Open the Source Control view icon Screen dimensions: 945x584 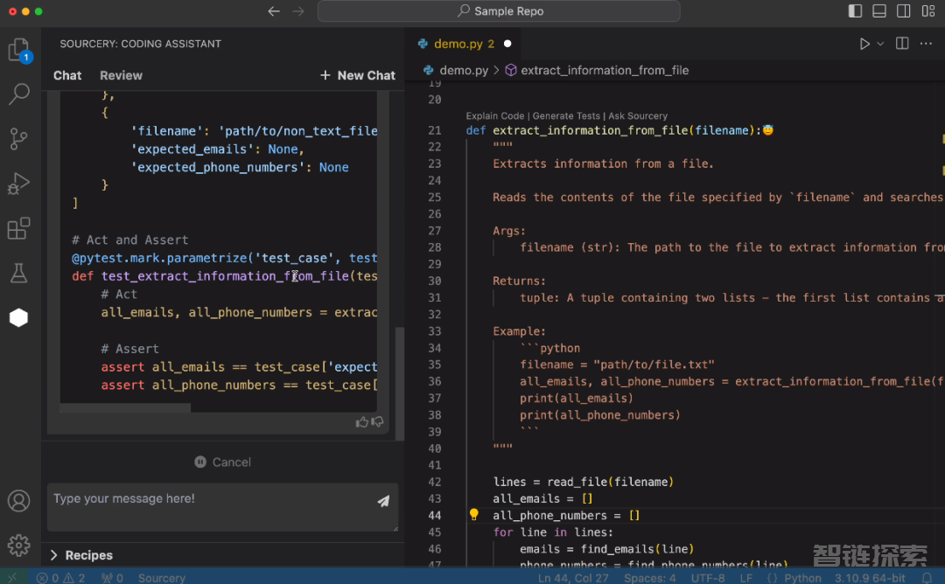tap(18, 139)
